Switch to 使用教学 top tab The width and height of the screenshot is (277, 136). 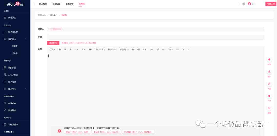[x=70, y=4]
